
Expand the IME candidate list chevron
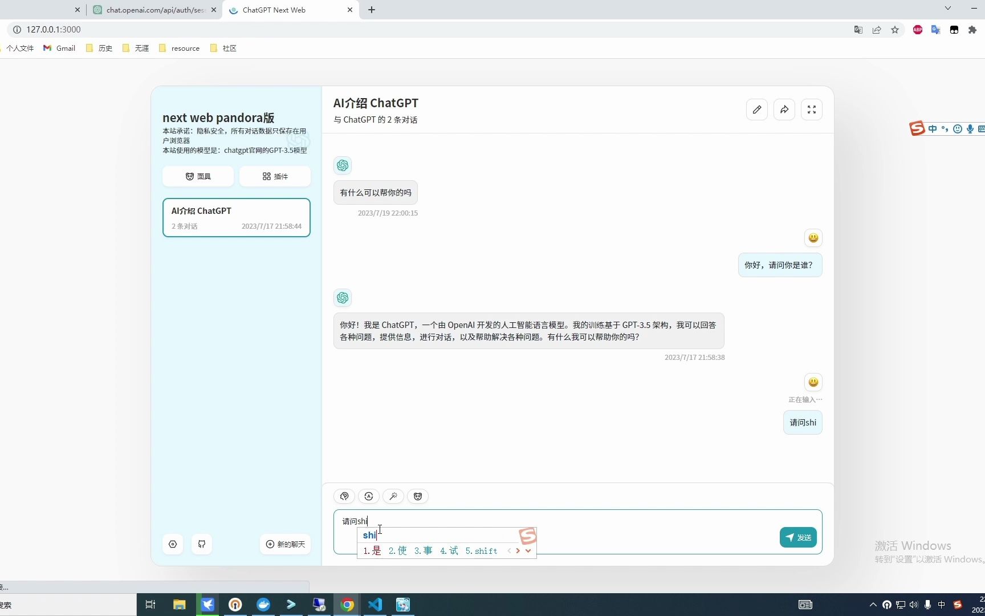point(528,551)
